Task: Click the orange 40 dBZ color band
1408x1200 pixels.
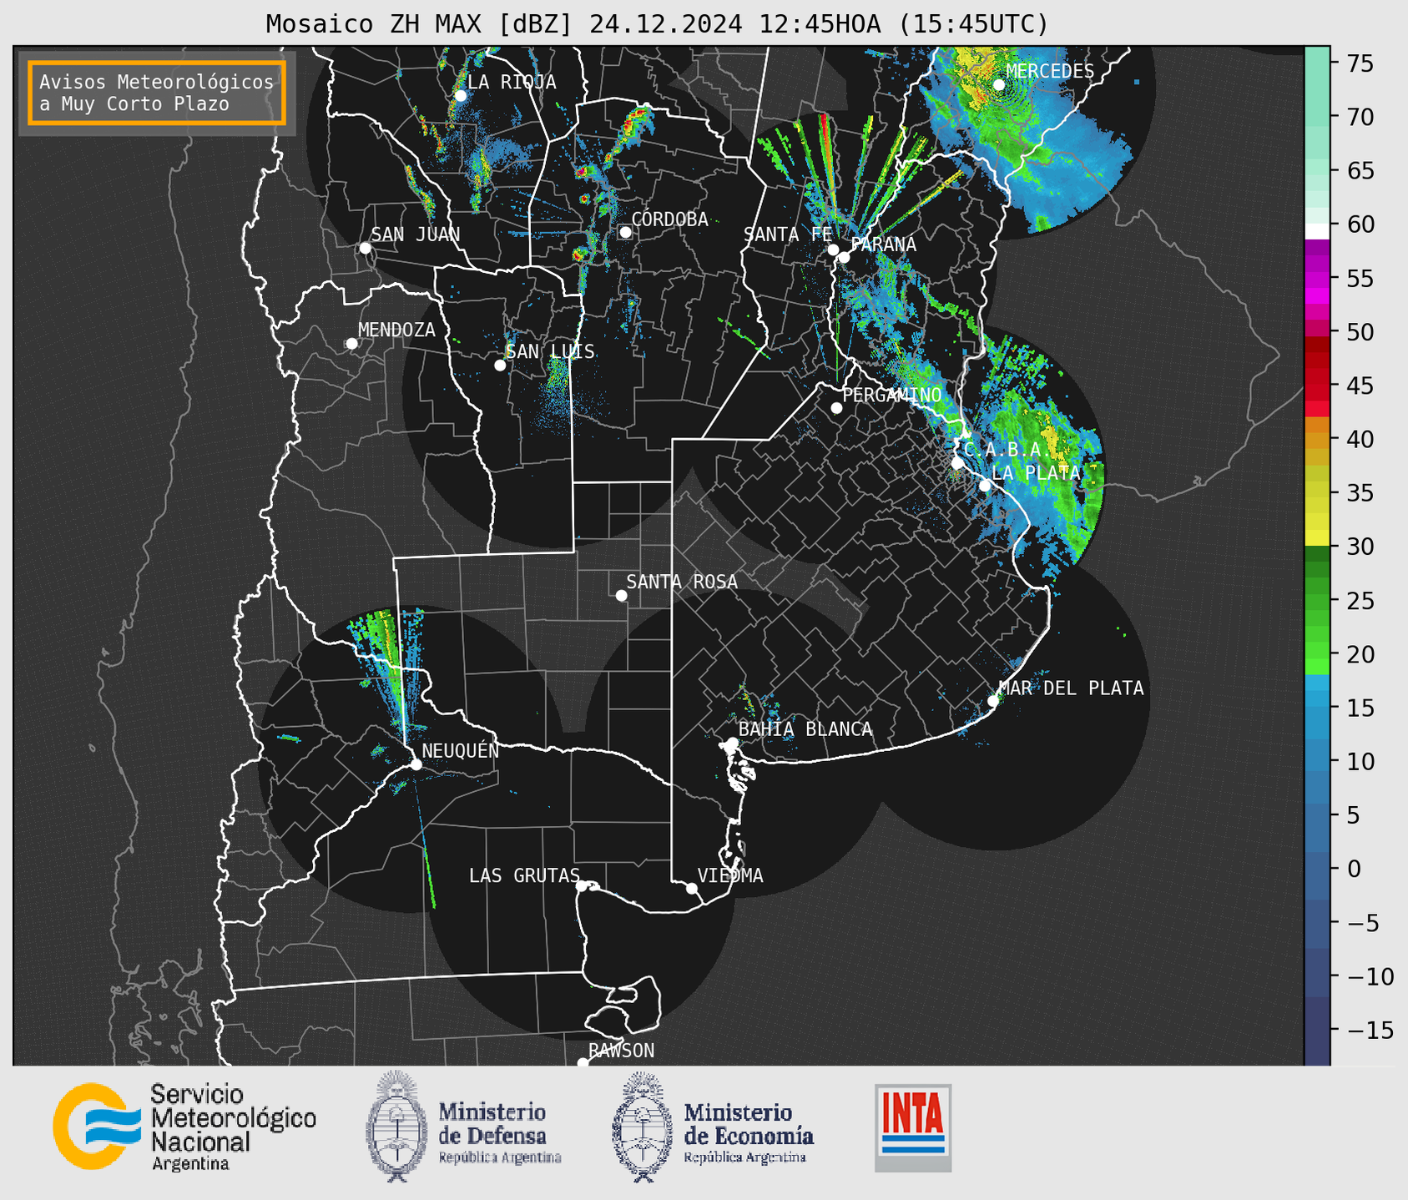Action: click(x=1317, y=439)
